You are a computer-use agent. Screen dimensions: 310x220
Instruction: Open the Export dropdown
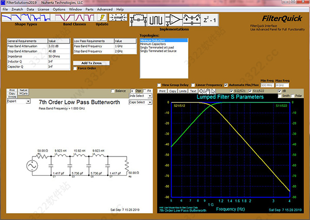[19, 101]
